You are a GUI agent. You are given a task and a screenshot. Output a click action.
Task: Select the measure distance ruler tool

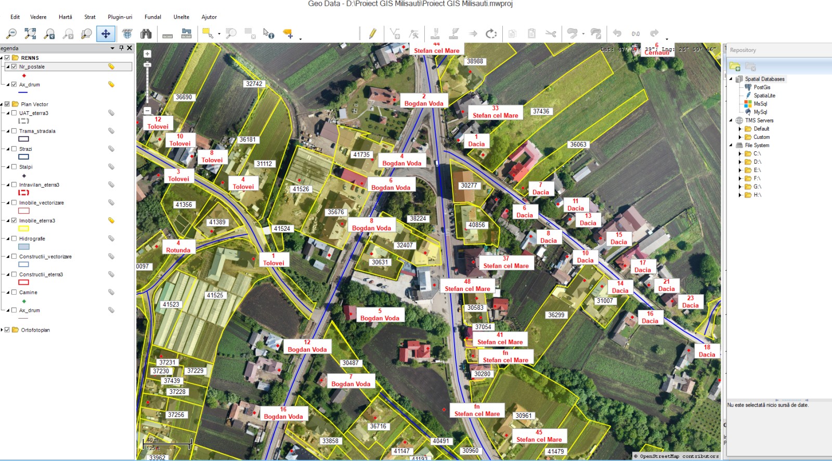coord(167,35)
